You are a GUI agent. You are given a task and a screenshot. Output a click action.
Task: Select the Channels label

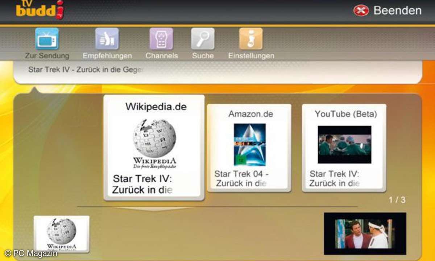point(162,56)
